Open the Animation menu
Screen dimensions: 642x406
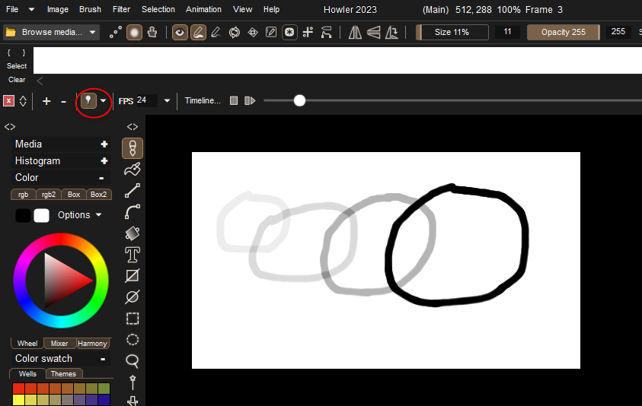pyautogui.click(x=203, y=9)
